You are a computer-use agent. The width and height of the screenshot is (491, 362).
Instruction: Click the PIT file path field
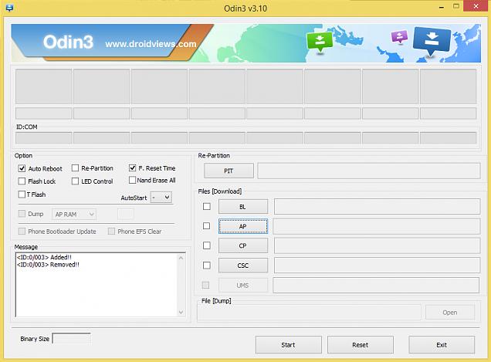click(369, 171)
